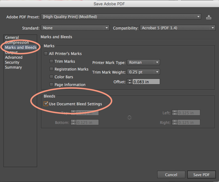Select General in the sidebar
The image size is (219, 182).
(12, 37)
